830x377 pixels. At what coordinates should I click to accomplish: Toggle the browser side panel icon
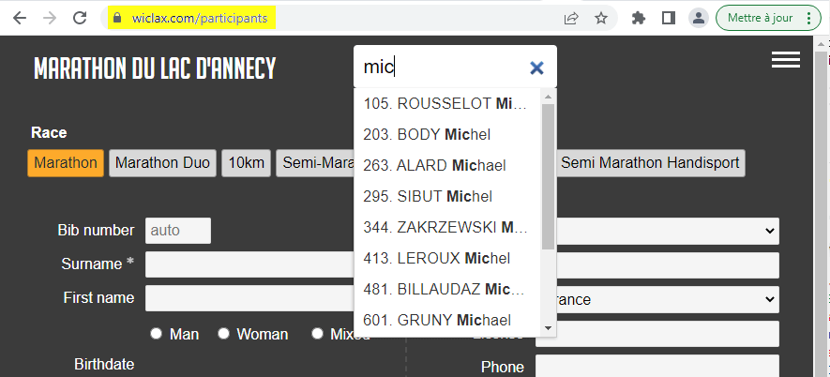click(x=669, y=18)
